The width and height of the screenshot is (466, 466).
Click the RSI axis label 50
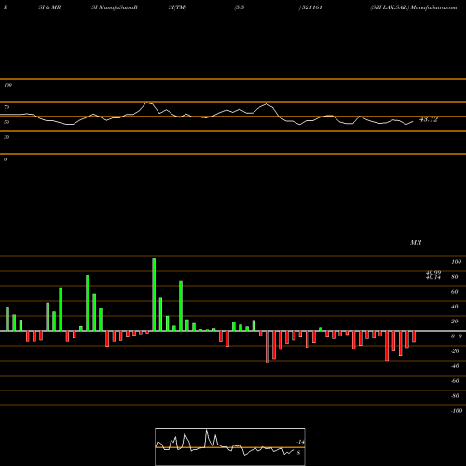(7, 122)
